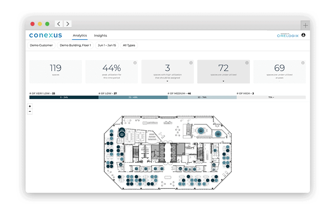This screenshot has height=210, width=336.
Task: Click info icon on 44% peak utilization card
Action: 135,63
